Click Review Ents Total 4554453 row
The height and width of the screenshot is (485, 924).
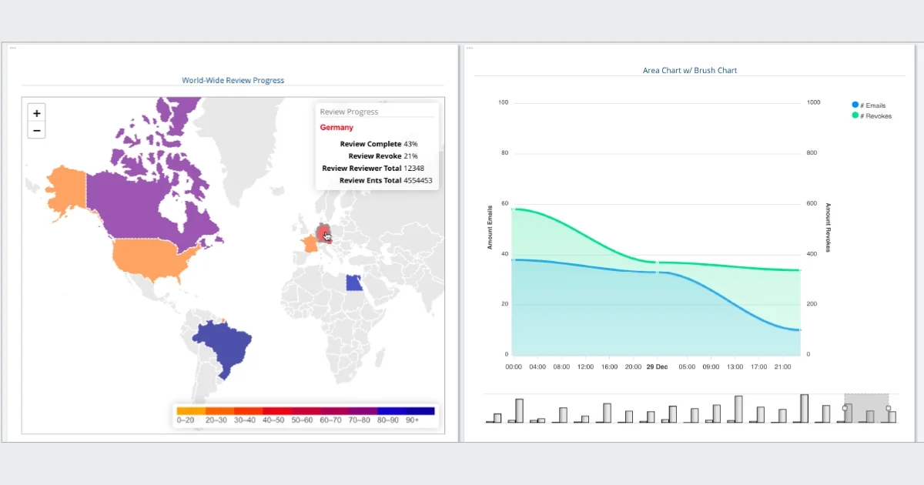[x=386, y=180]
